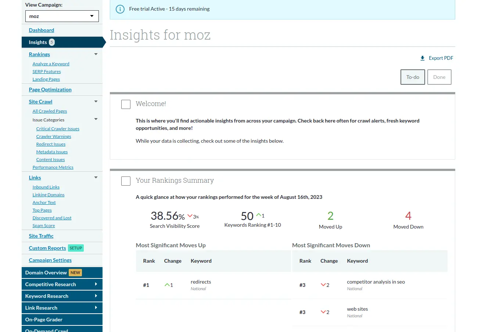Open Linking Domains link

[x=48, y=195]
